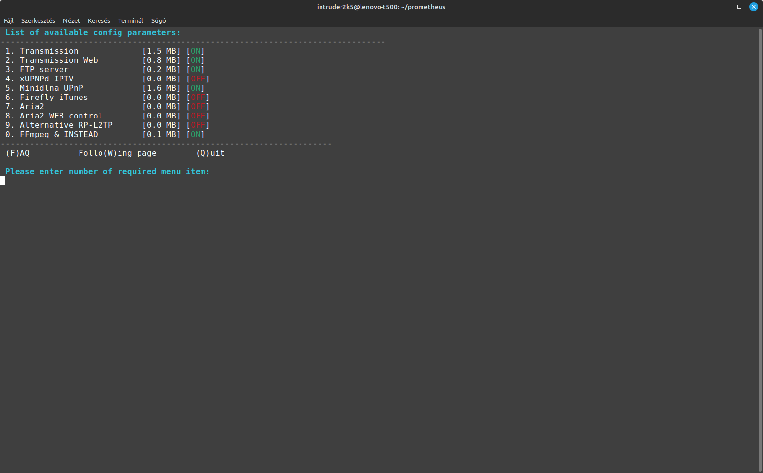
Task: Click the [OFF] status of xUPNPd IPTV
Action: [x=198, y=79]
